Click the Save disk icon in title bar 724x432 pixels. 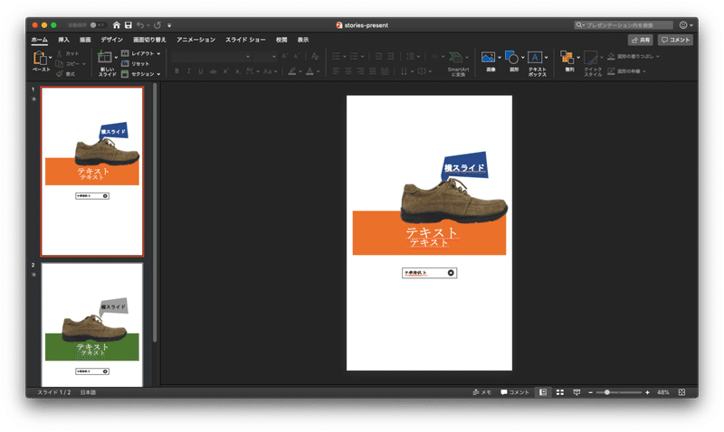(129, 25)
